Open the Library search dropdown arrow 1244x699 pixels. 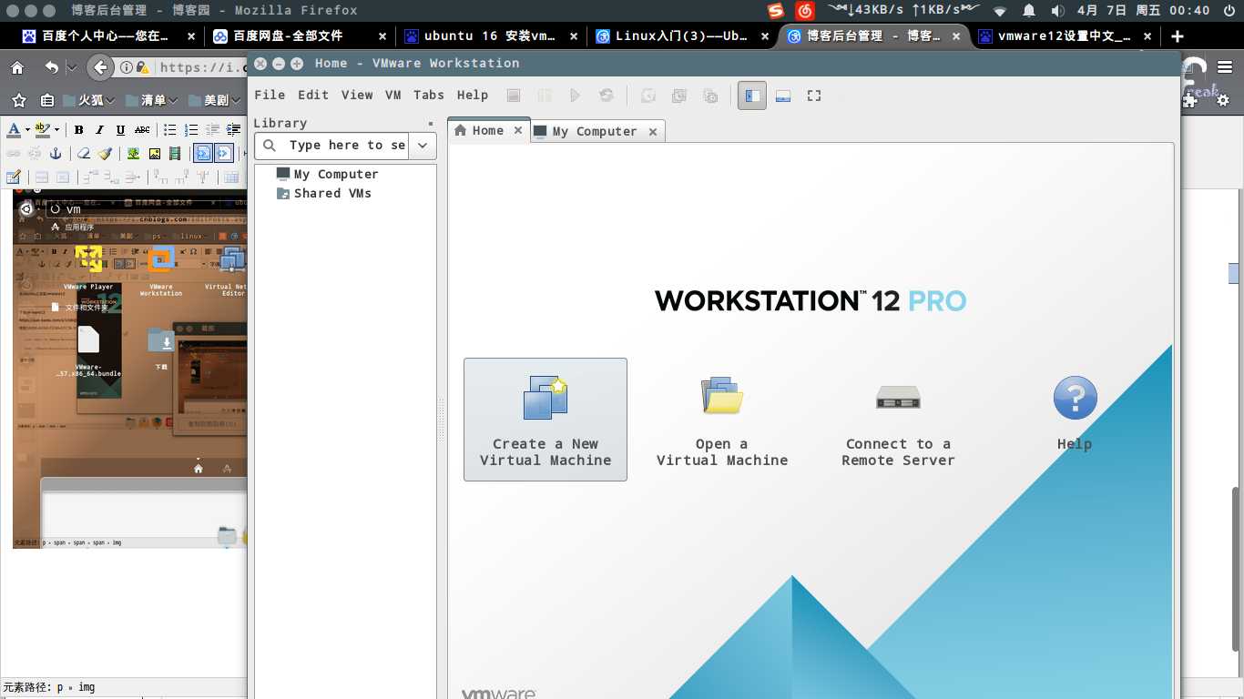pos(423,146)
